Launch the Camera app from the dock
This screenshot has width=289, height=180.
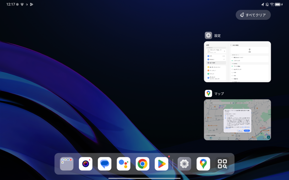tap(86, 164)
